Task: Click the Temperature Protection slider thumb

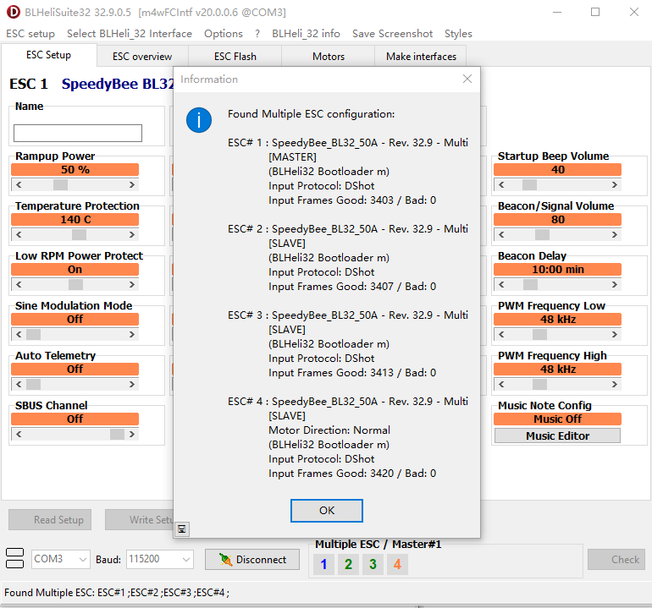Action: click(x=79, y=234)
